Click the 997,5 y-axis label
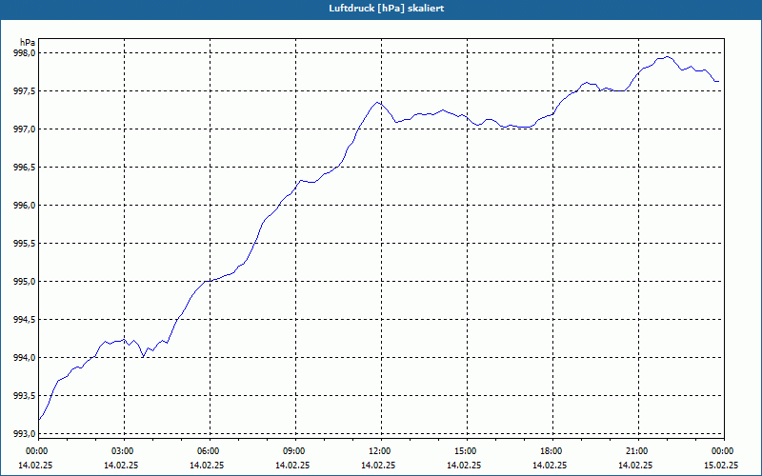The width and height of the screenshot is (762, 476). [24, 90]
